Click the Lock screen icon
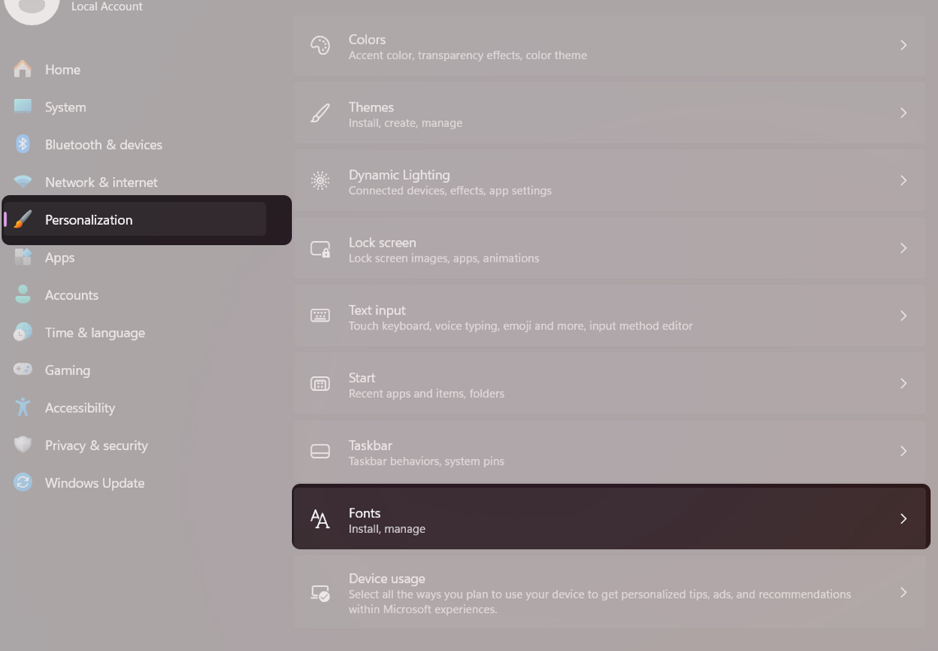This screenshot has width=938, height=651. point(321,248)
